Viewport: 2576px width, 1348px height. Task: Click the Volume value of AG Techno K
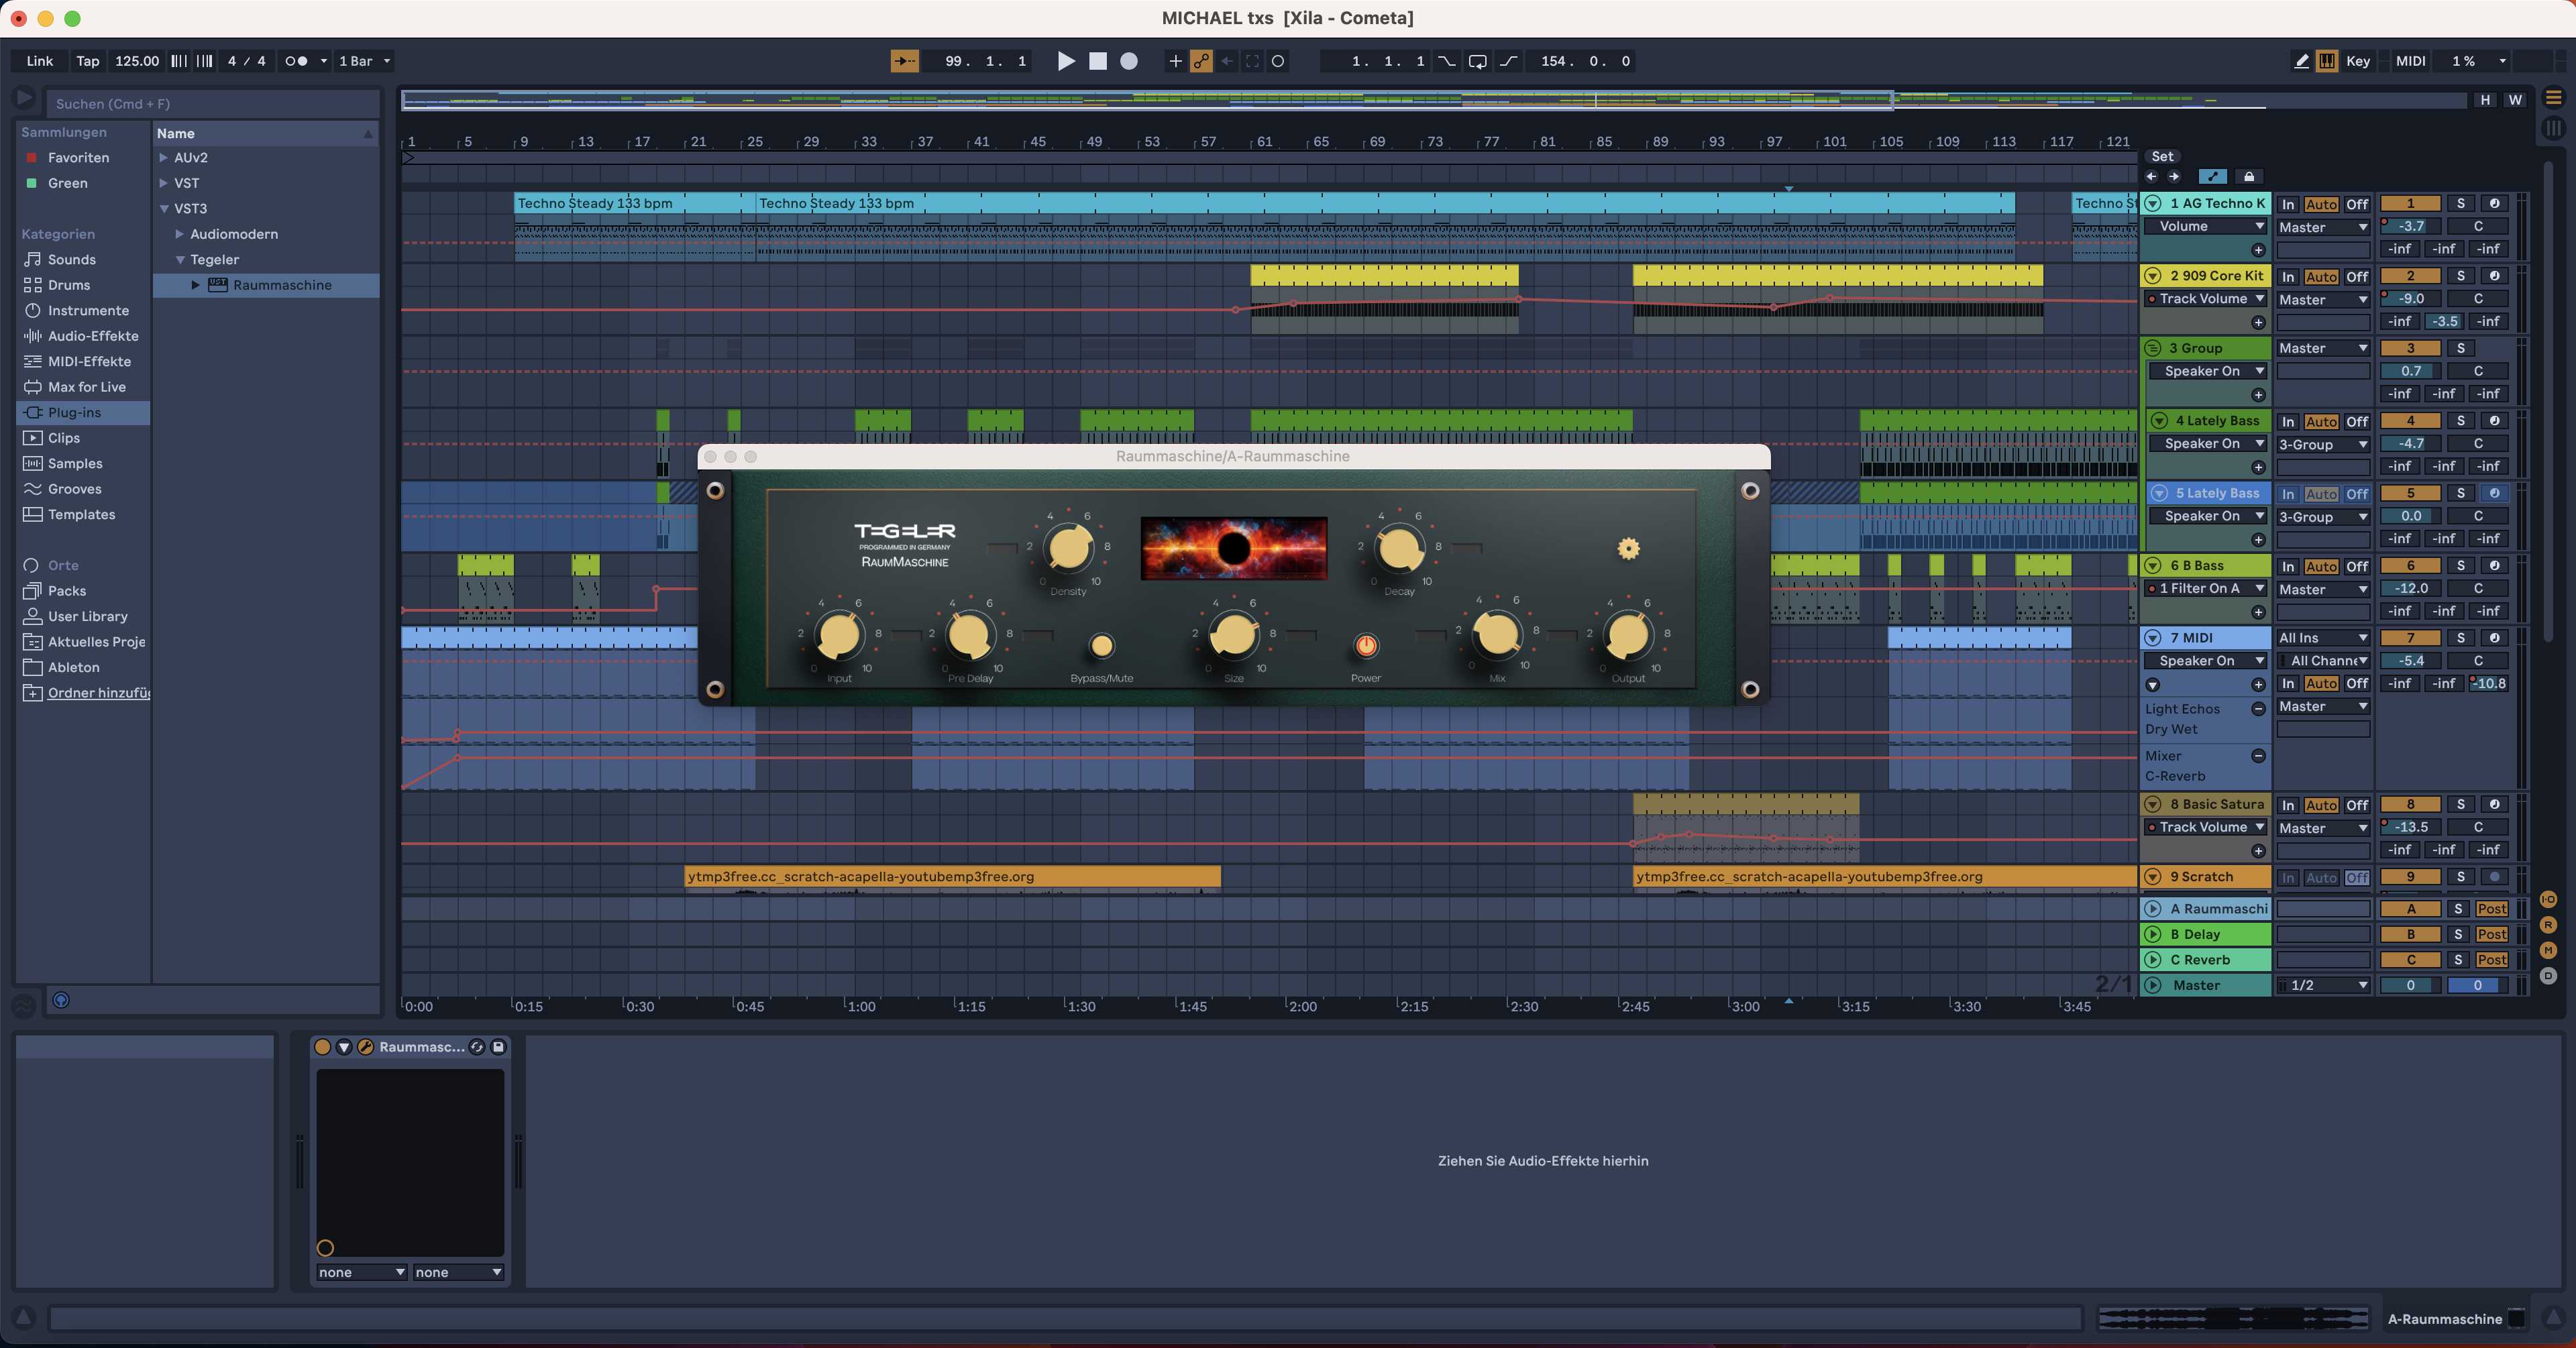point(2410,227)
